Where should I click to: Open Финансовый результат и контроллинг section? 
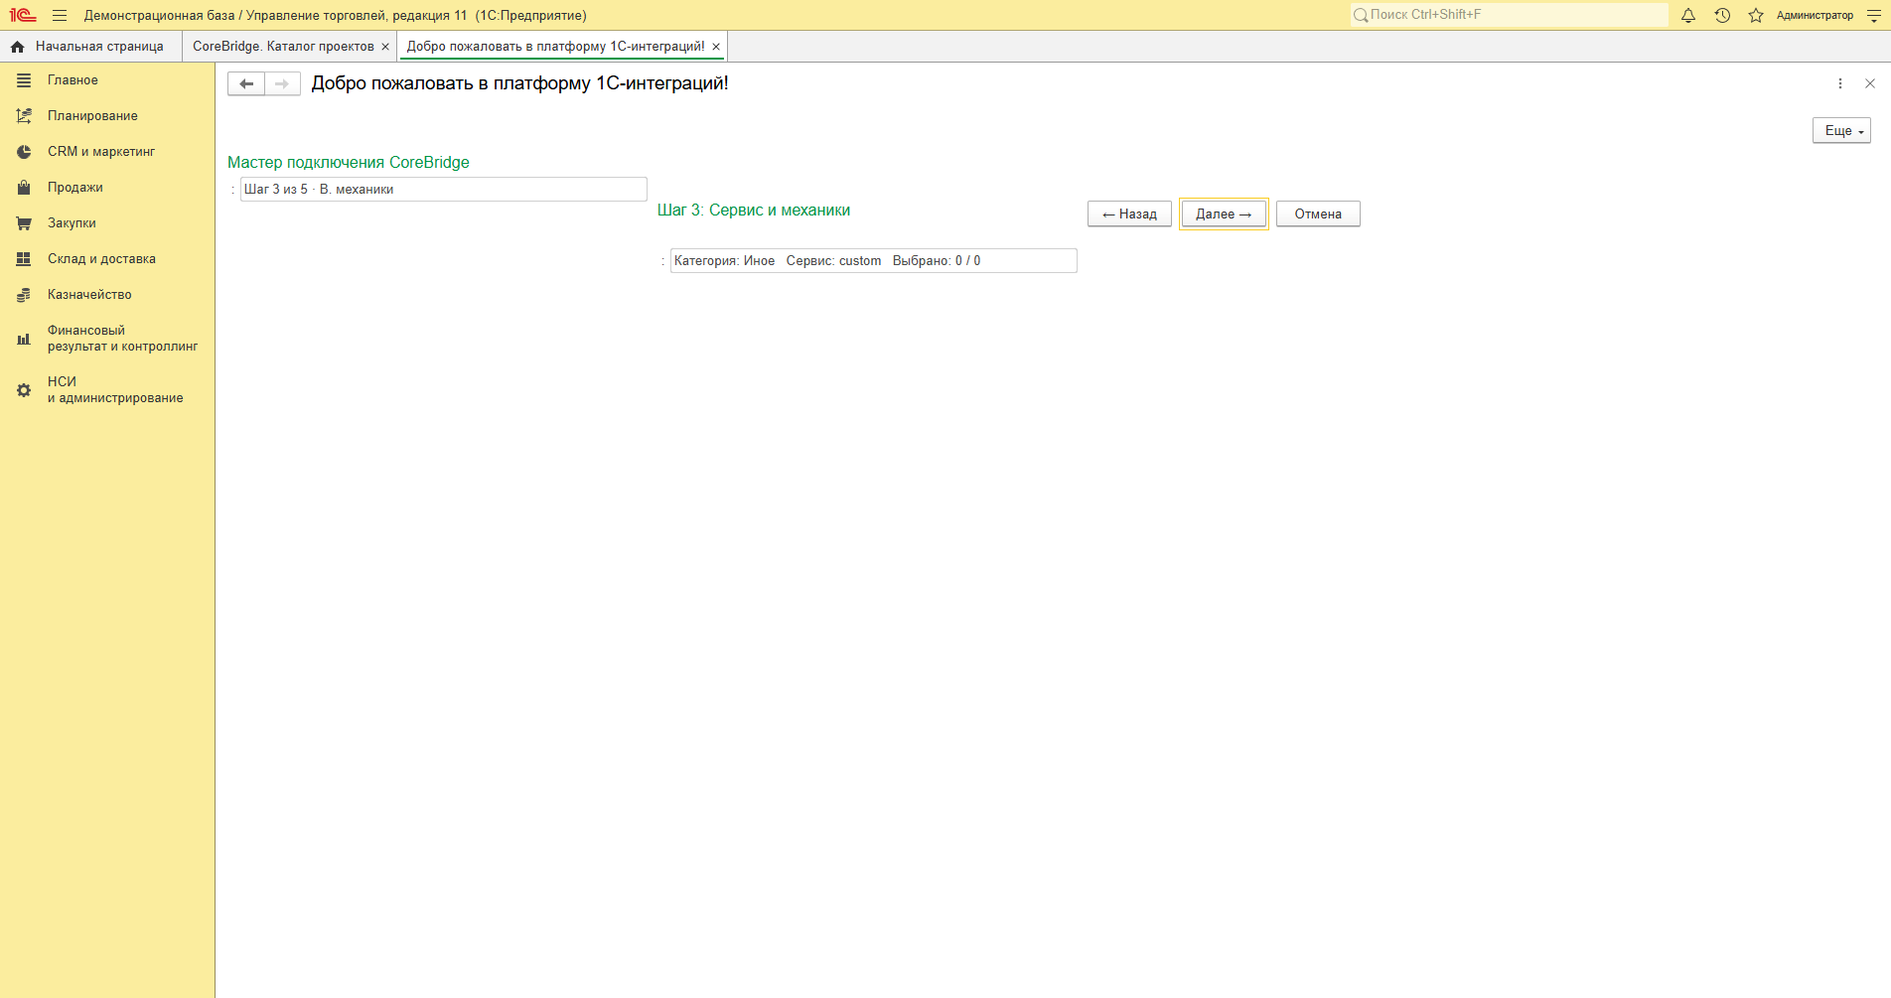(x=107, y=339)
